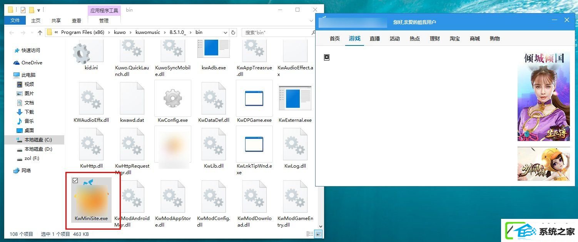Switch to details view layout button
This screenshot has height=242, width=578.
310,234
